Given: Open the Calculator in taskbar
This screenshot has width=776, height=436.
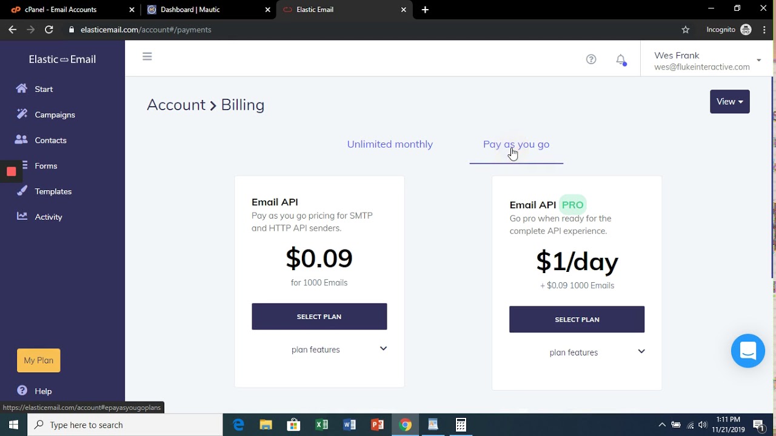Looking at the screenshot, I should [461, 424].
